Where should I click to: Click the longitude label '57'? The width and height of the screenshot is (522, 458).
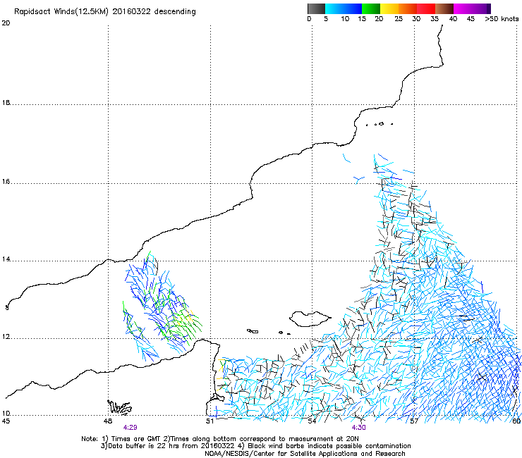(x=414, y=421)
